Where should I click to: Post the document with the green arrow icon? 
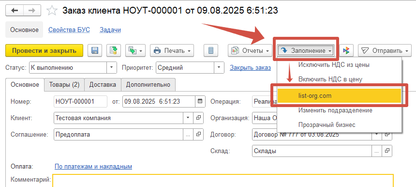pos(114,50)
